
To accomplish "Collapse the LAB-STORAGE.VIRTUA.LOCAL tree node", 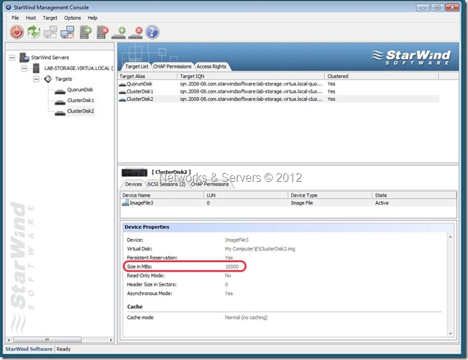I will 24,69.
